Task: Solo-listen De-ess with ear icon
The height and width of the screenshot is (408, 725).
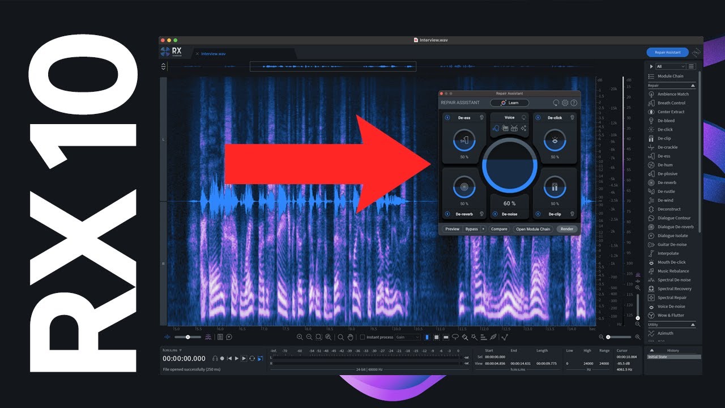Action: [481, 117]
